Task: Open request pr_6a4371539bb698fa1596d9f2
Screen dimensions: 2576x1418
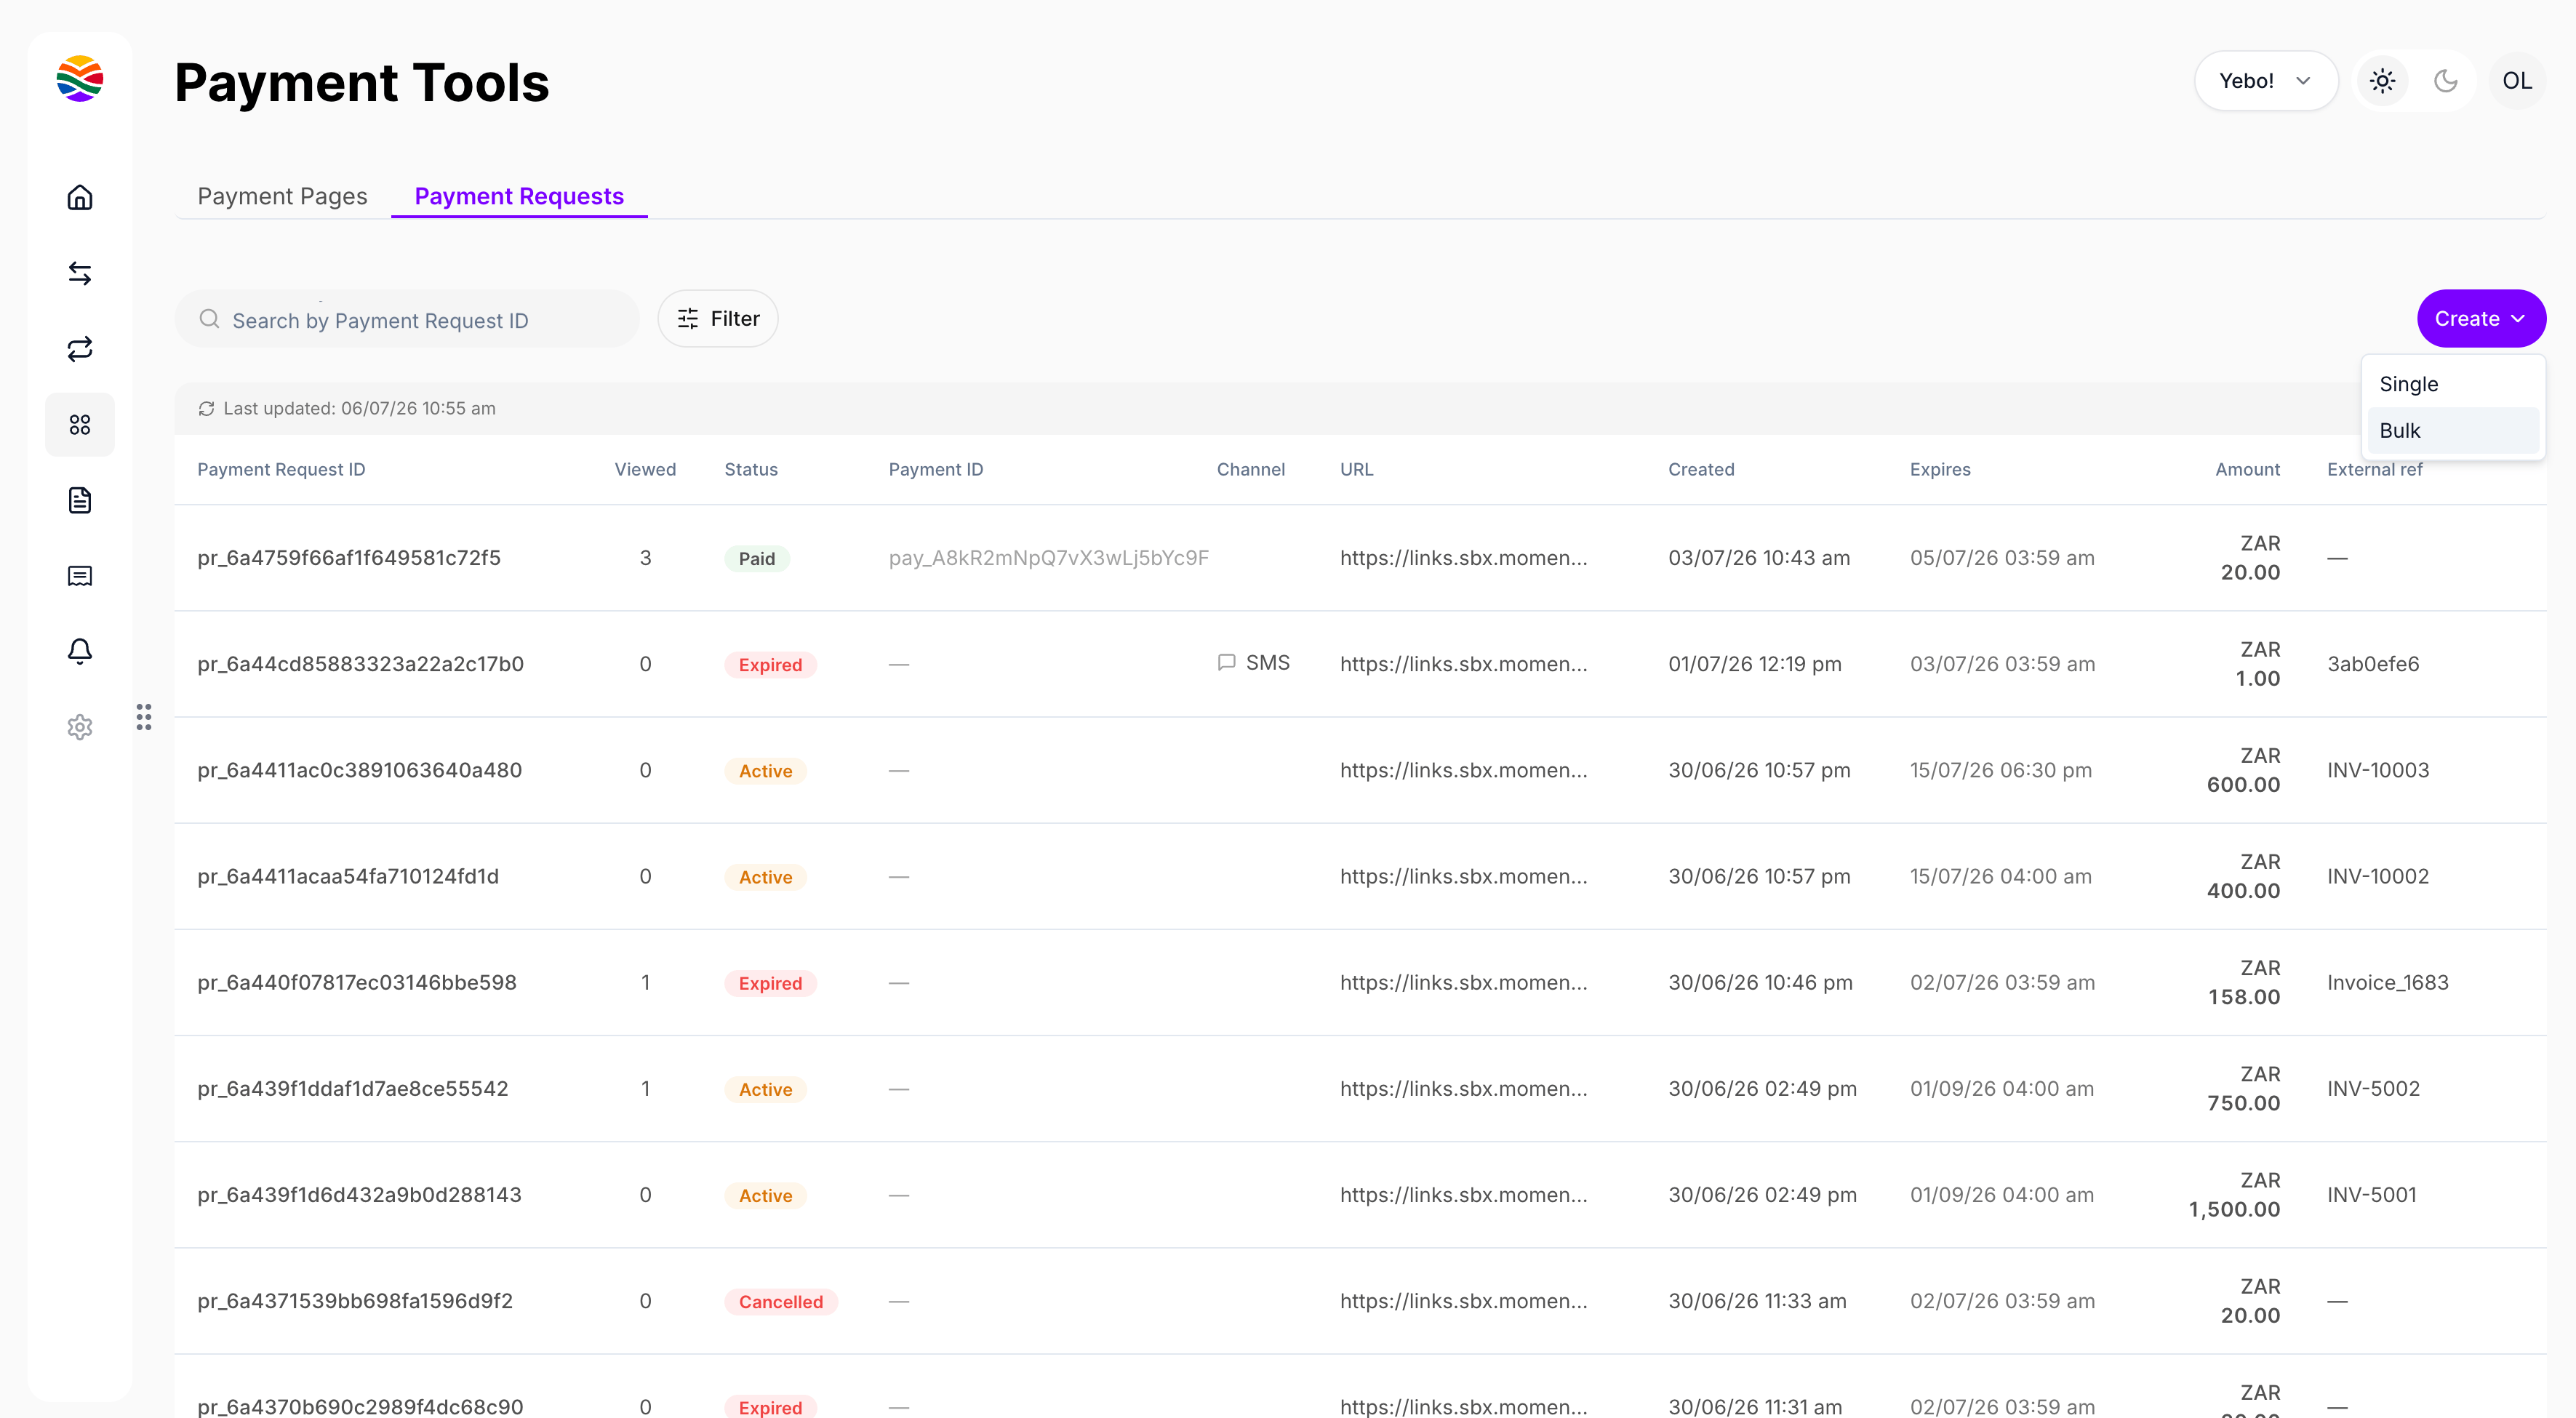Action: [x=355, y=1301]
